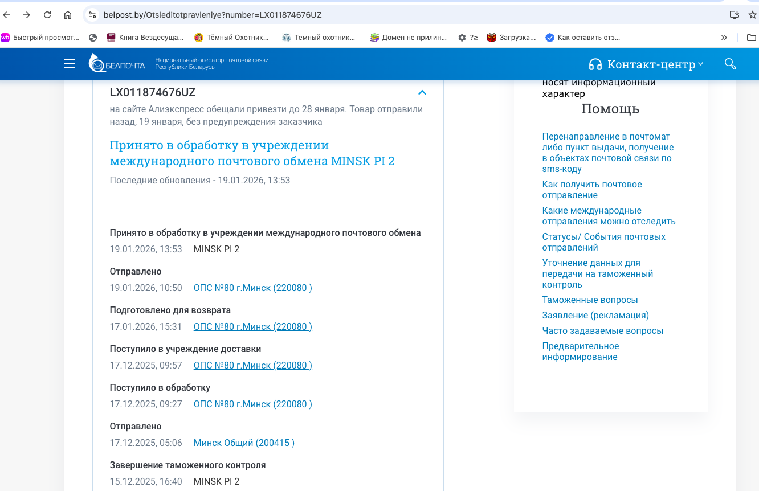Viewport: 759px width, 491px height.
Task: Open the site info icon in address bar
Action: pos(92,15)
